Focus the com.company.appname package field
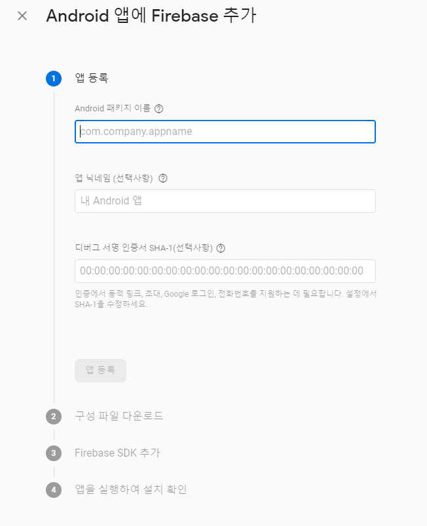The height and width of the screenshot is (526, 427). (225, 132)
